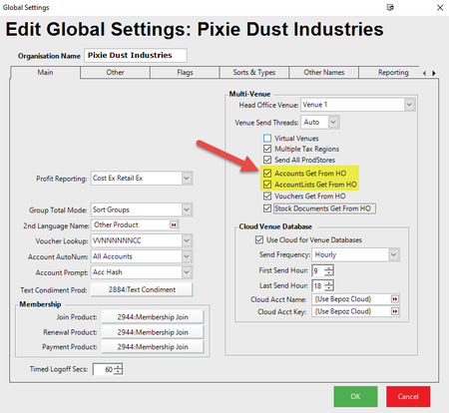Switch to the Other tab

point(115,72)
